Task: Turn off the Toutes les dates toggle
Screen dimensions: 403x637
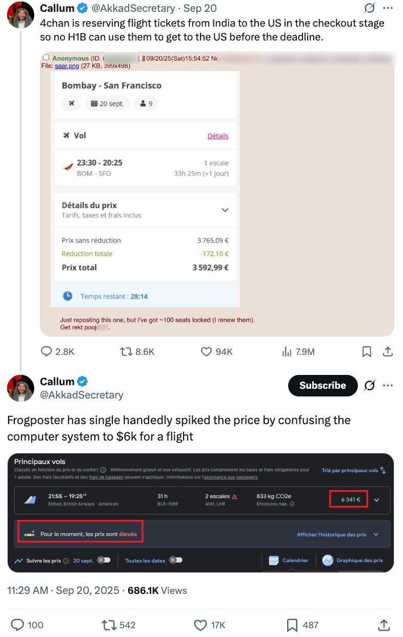Action: [x=176, y=561]
